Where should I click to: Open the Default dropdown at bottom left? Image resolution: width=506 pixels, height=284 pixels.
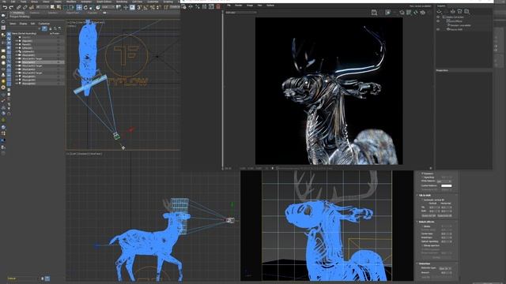click(23, 278)
